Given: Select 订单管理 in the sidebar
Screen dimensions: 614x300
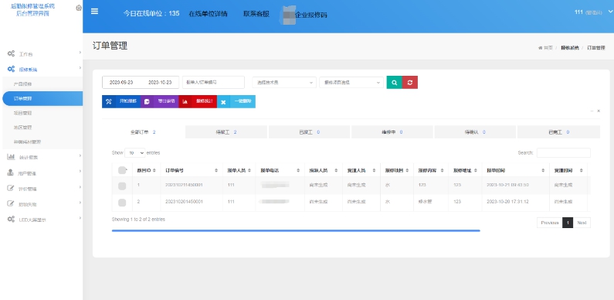Looking at the screenshot, I should coord(42,99).
